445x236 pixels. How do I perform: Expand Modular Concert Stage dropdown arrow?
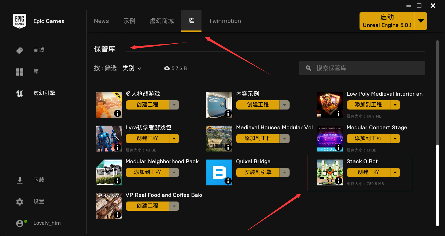point(395,139)
